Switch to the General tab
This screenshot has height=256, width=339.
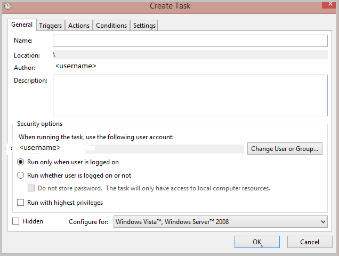pos(22,25)
